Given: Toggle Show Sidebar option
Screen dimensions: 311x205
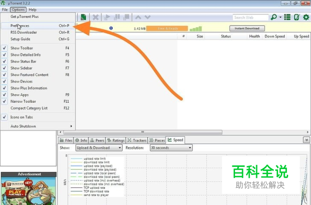Looking at the screenshot, I should click(x=38, y=68).
